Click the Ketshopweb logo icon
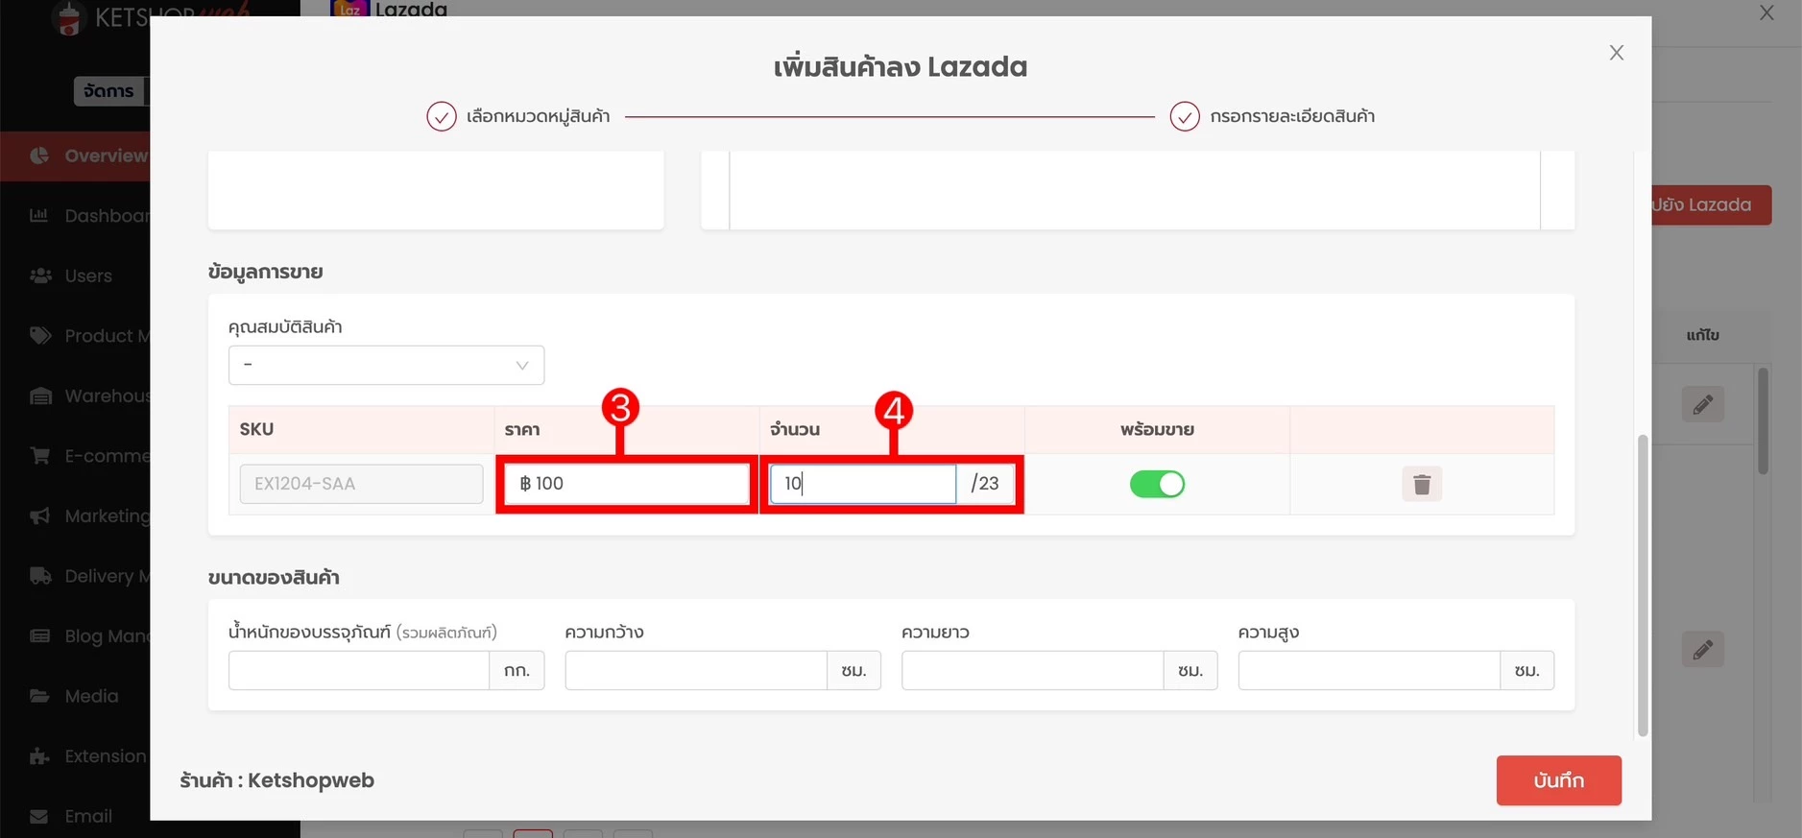This screenshot has width=1802, height=838. 68,17
